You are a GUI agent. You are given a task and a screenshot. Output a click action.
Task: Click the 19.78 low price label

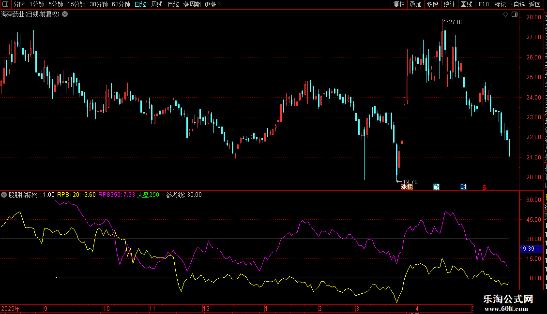[x=410, y=182]
